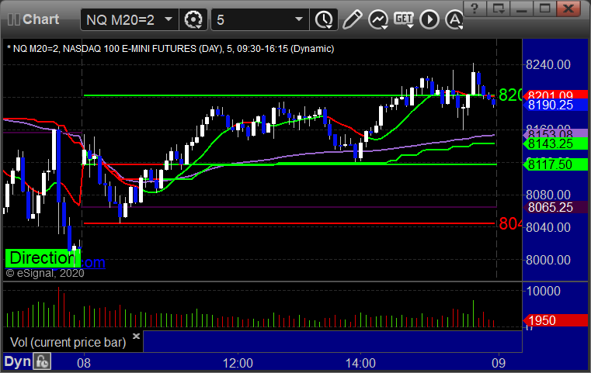
Task: Open the alerts A icon
Action: [x=454, y=19]
